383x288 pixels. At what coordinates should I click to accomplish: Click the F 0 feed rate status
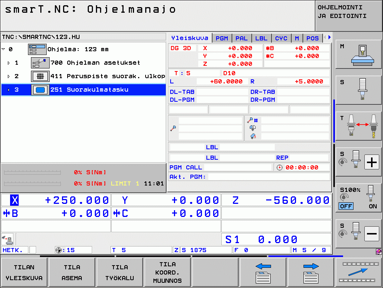point(262,250)
